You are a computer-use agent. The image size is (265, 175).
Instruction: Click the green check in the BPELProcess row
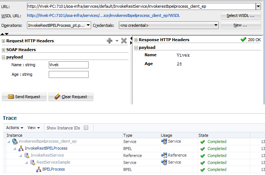coord(203,170)
